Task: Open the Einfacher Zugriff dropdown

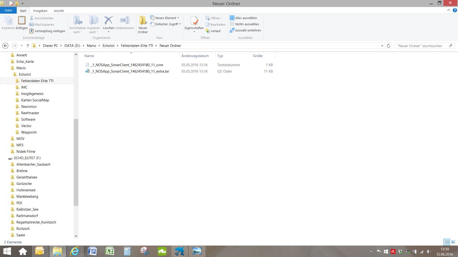Action: pos(166,24)
